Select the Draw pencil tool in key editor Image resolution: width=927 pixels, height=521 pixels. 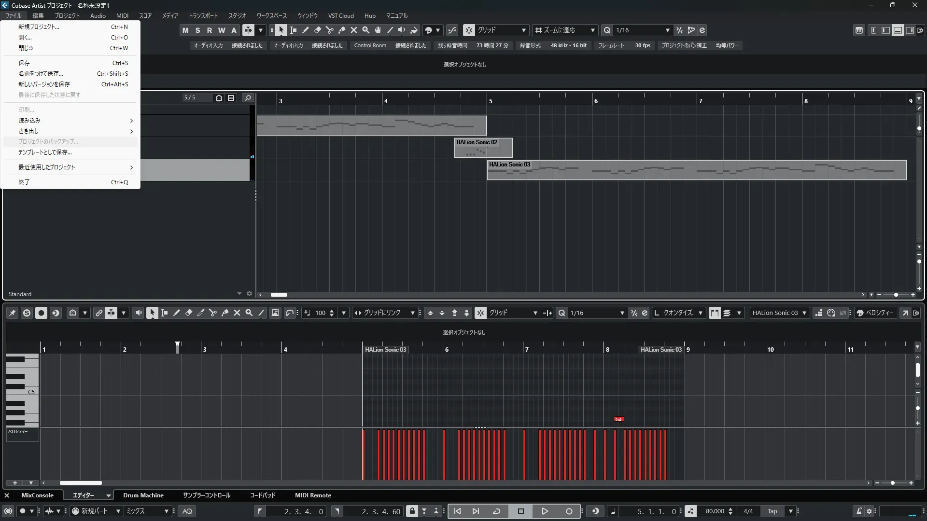tap(177, 313)
